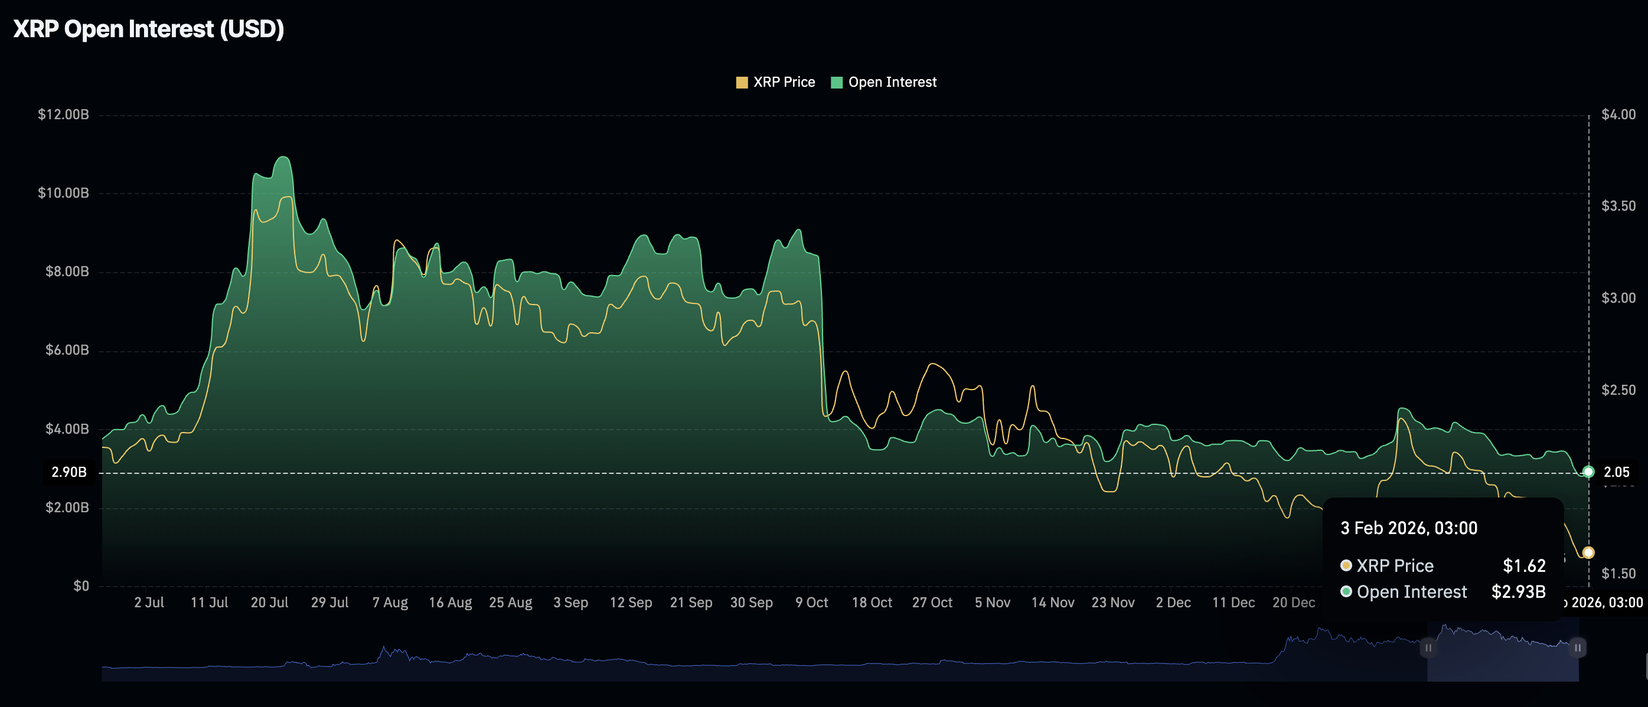Viewport: 1648px width, 707px height.
Task: Click the $4.00 label on right axis
Action: [x=1618, y=114]
